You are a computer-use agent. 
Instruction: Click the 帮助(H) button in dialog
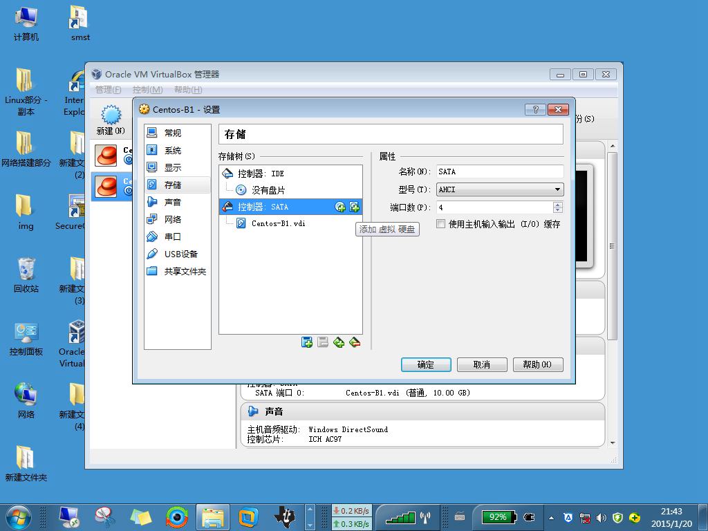[538, 364]
